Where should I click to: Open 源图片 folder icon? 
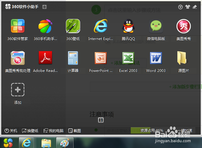coord(182,58)
